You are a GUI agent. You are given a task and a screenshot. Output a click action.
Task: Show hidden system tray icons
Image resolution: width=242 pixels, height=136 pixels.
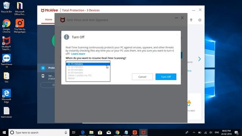click(x=194, y=133)
